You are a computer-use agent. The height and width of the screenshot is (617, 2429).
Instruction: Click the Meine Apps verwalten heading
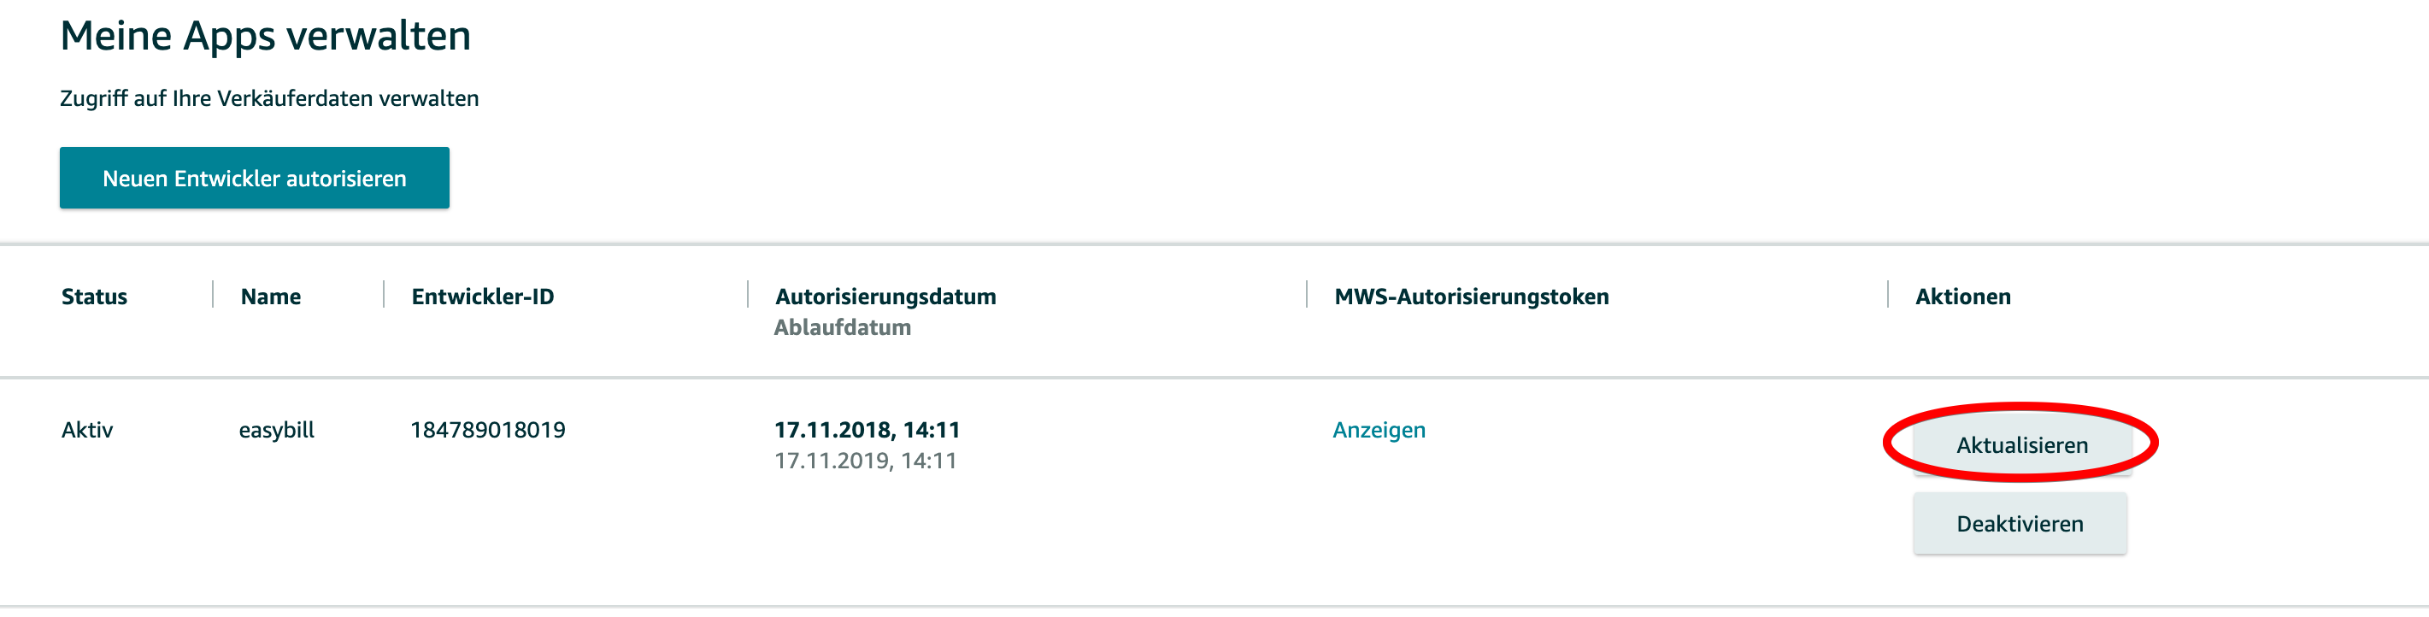click(x=265, y=36)
